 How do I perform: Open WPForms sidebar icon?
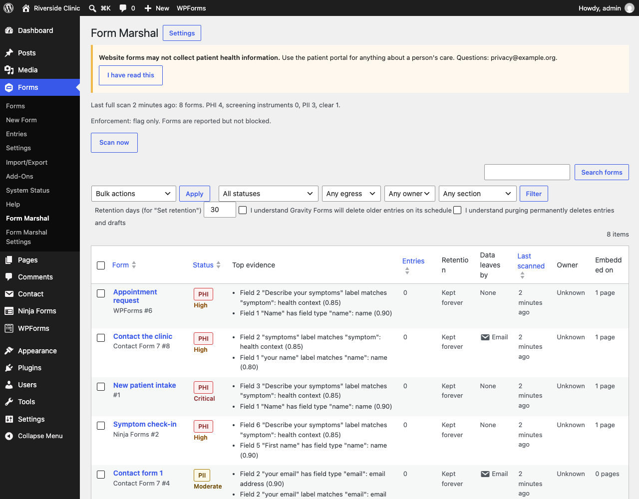coord(9,328)
